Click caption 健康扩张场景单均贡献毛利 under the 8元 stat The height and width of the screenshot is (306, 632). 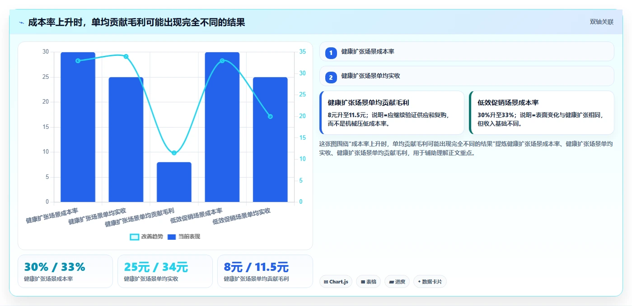coord(256,279)
